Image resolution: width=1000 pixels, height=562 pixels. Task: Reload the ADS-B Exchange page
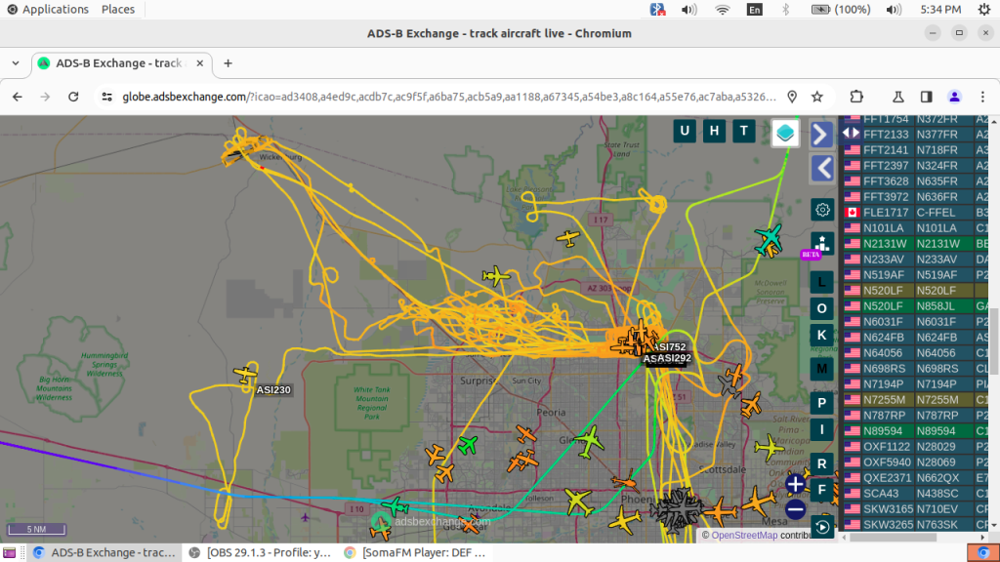point(73,97)
